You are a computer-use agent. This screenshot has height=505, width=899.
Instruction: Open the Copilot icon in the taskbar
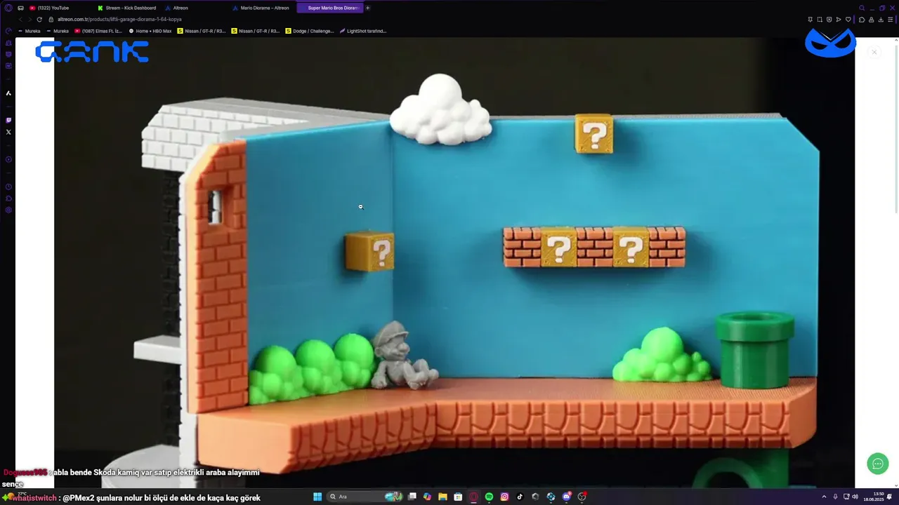(427, 497)
